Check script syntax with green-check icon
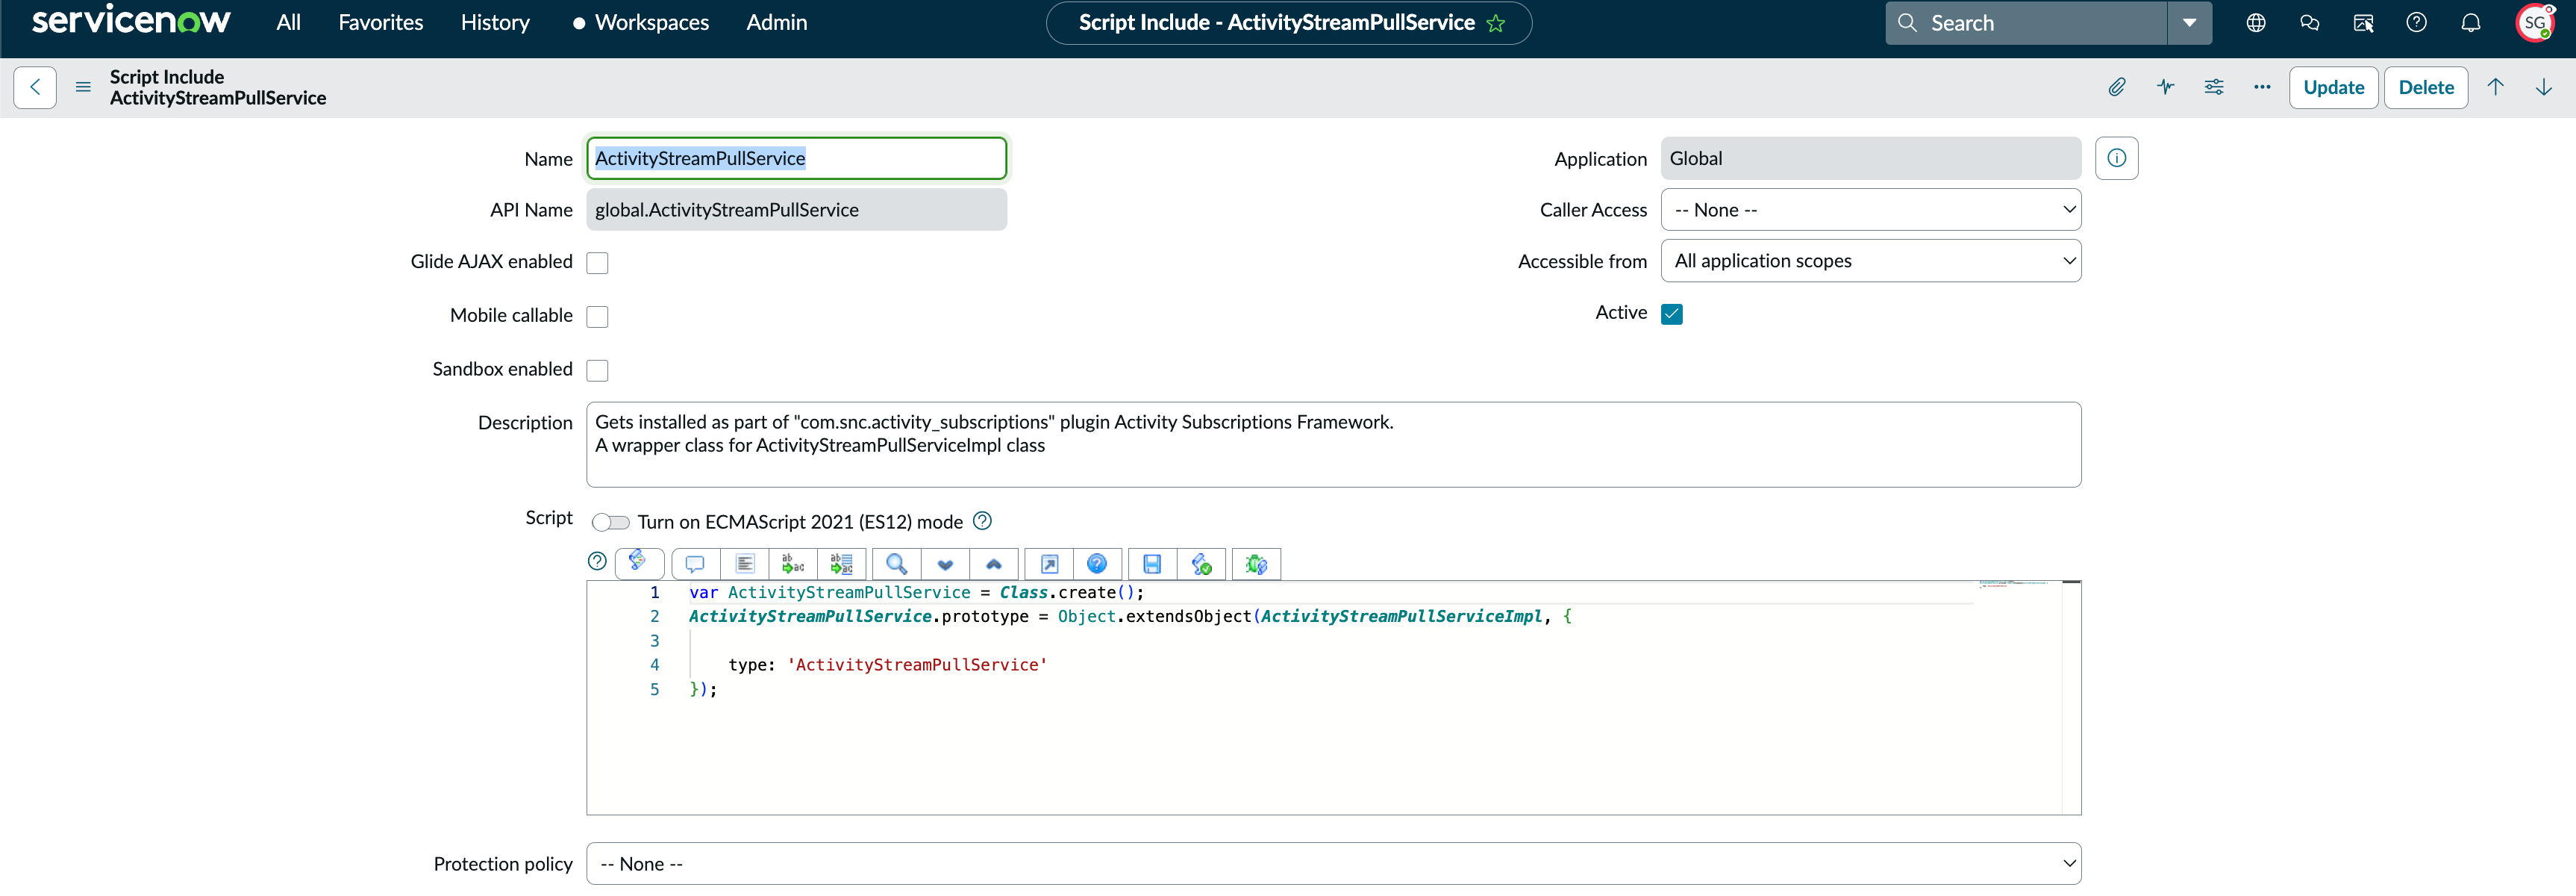The height and width of the screenshot is (896, 2576). tap(1202, 564)
